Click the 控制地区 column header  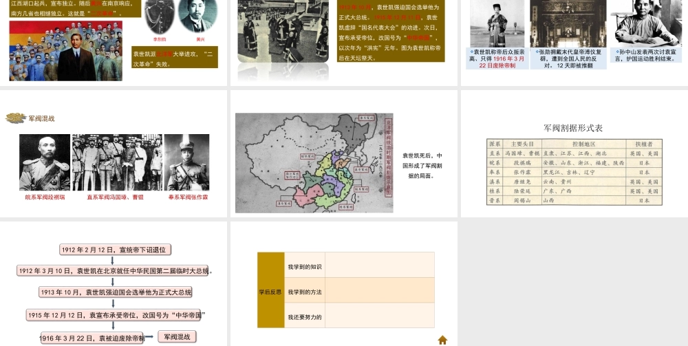click(x=583, y=144)
